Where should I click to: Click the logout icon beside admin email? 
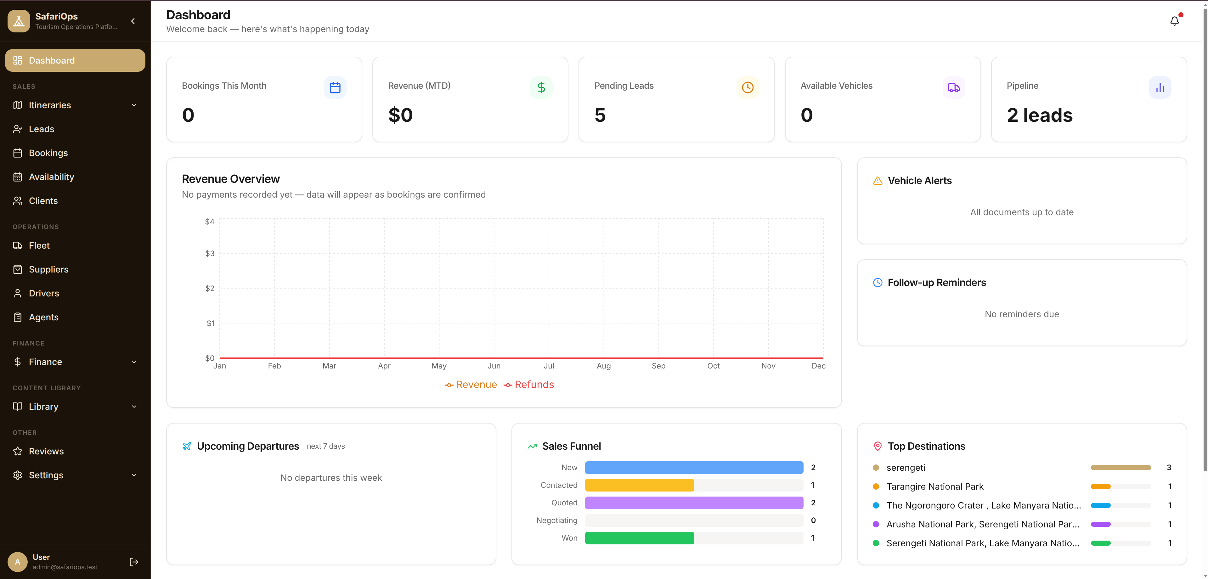tap(134, 562)
